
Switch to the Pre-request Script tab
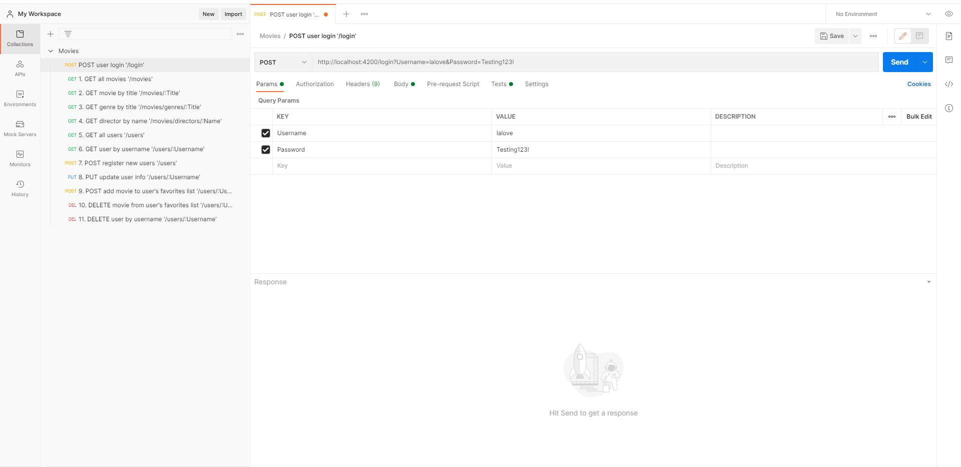click(x=452, y=84)
